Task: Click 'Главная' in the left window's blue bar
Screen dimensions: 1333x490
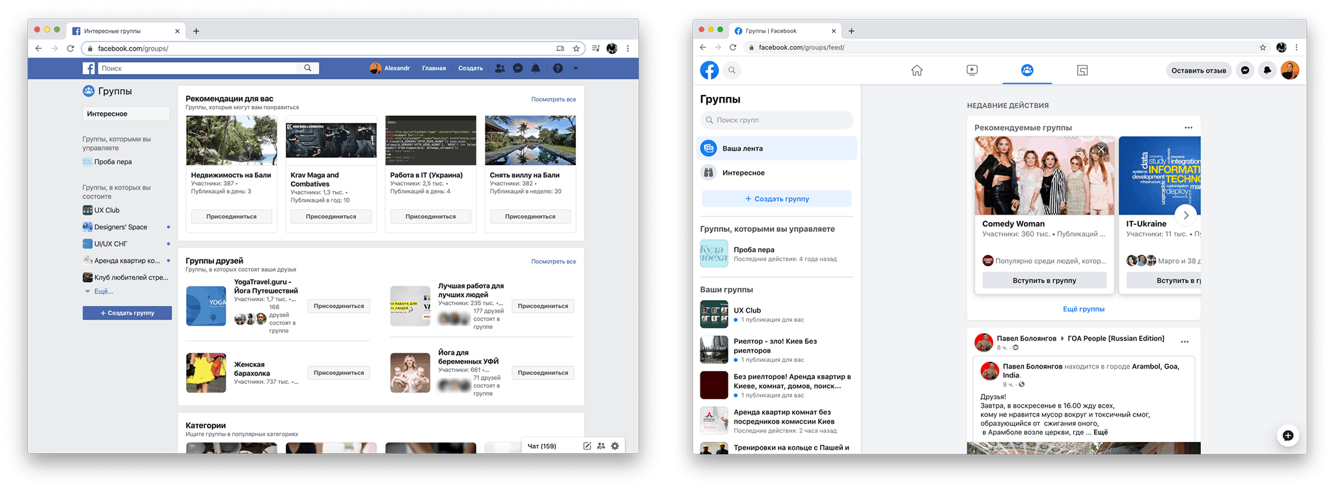Action: 433,68
